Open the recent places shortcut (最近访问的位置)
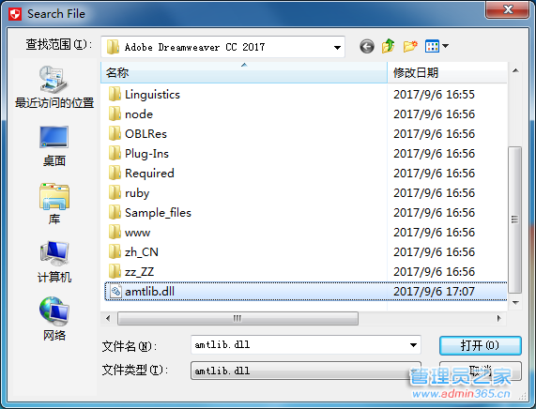The height and width of the screenshot is (409, 536). pos(54,87)
